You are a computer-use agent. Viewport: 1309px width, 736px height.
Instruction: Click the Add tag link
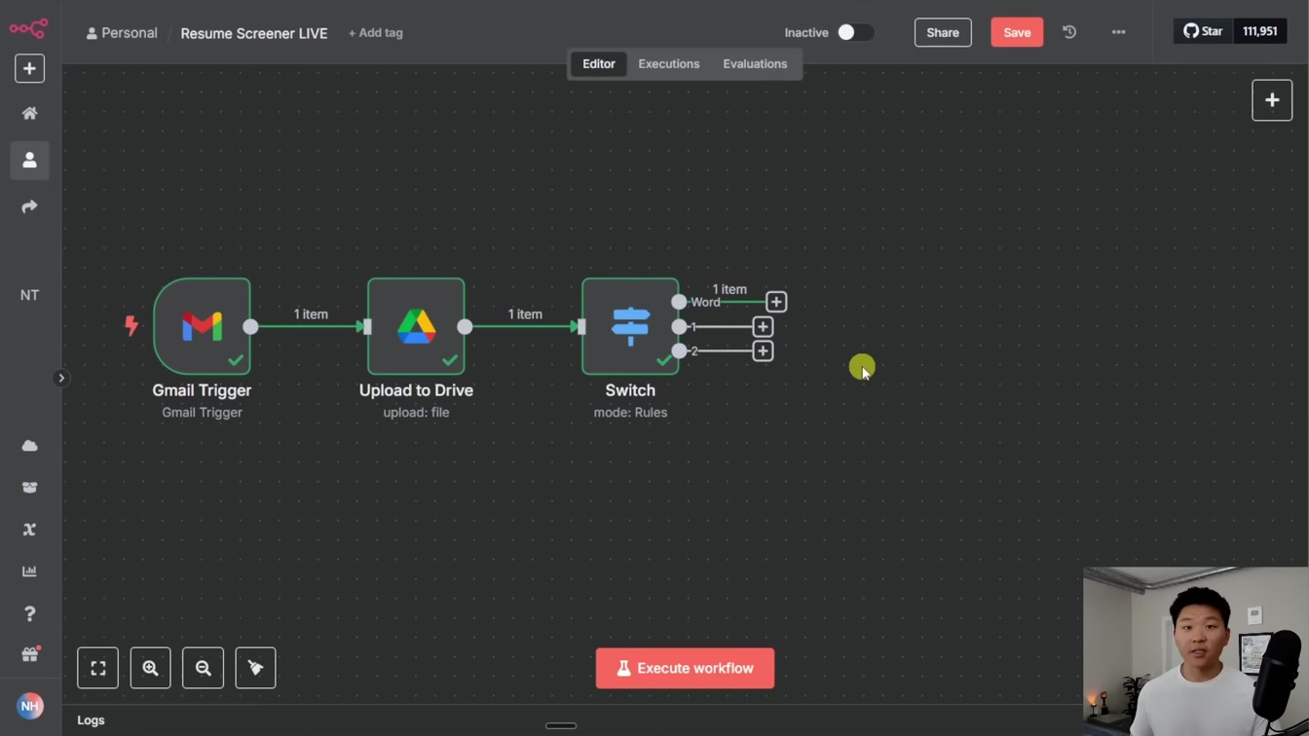point(375,33)
